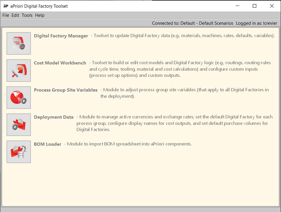Click the 'Connected to: Default' status text
This screenshot has width=281, height=212.
[192, 23]
